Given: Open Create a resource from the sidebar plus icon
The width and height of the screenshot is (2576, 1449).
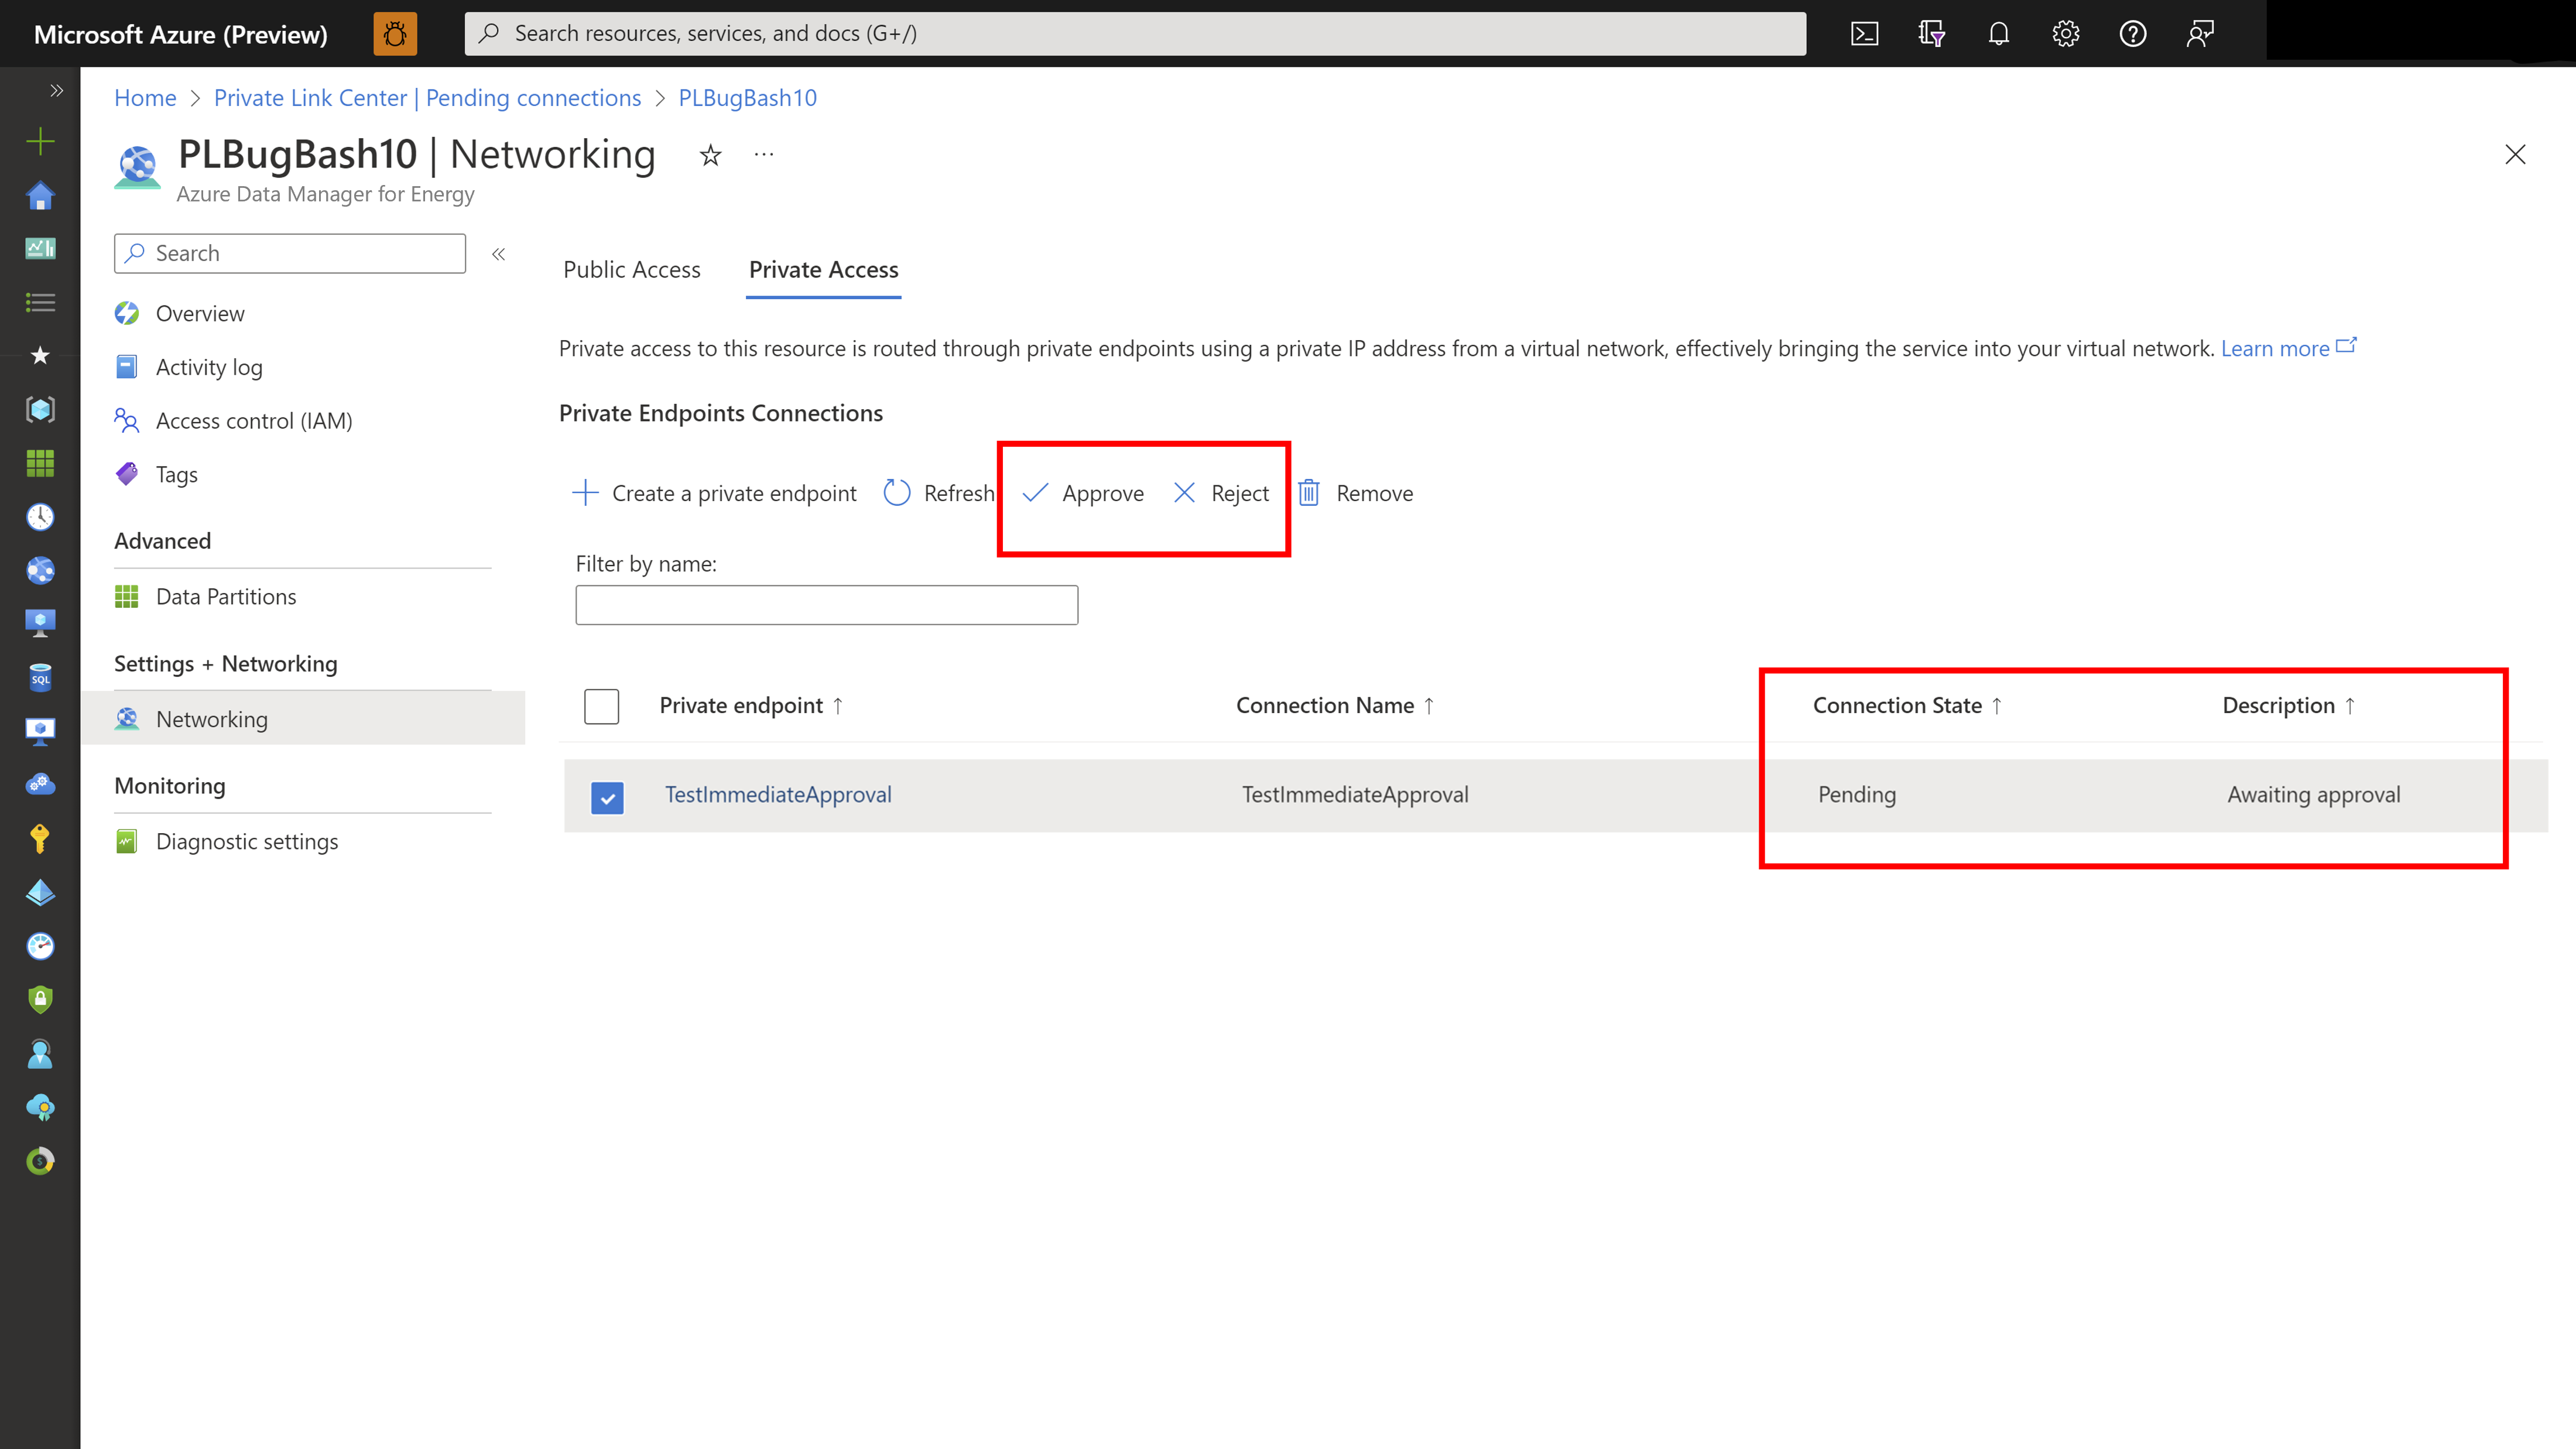Looking at the screenshot, I should click(x=40, y=141).
